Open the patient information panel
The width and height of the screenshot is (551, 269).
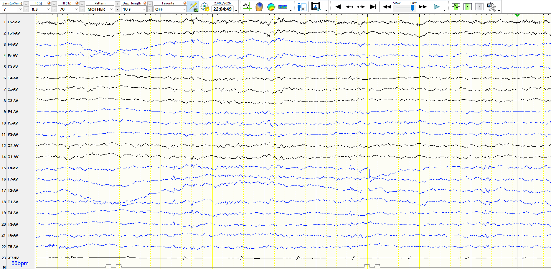[x=302, y=6]
